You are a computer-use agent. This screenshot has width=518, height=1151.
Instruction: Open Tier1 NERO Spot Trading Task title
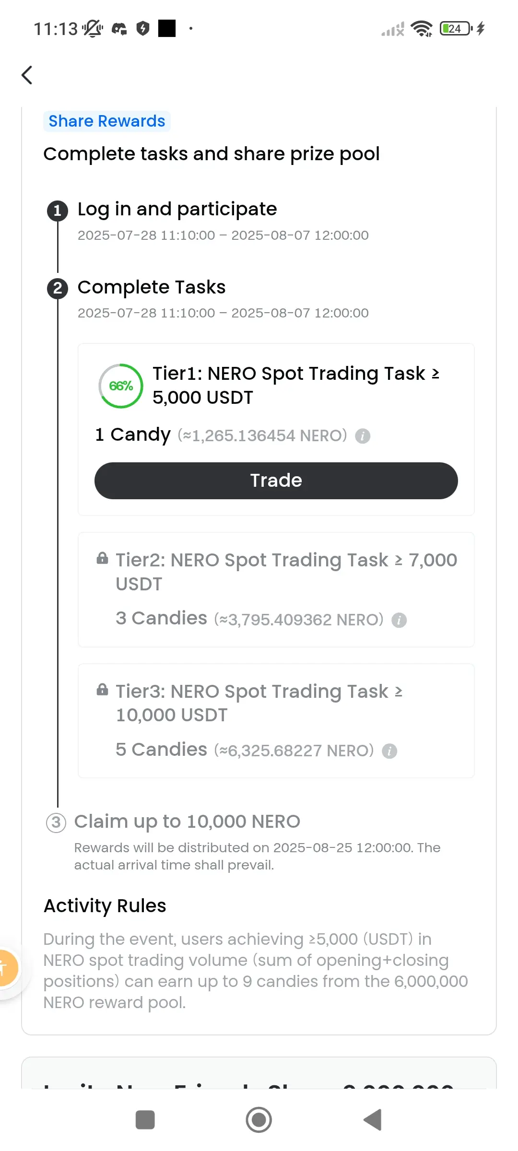[x=296, y=385]
